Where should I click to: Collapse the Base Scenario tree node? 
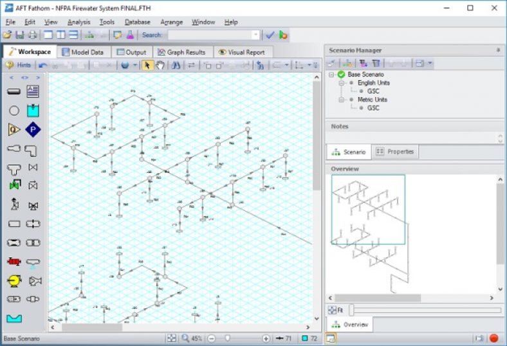[x=331, y=75]
